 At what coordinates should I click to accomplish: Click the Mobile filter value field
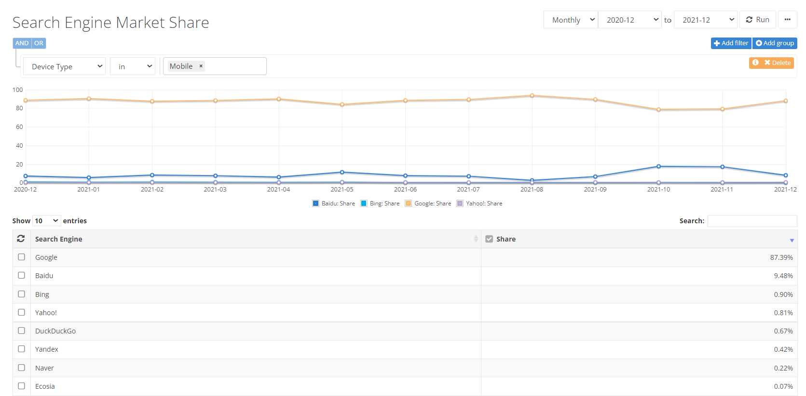(215, 66)
